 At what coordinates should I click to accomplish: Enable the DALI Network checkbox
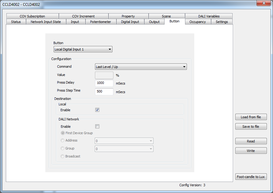tap(97, 126)
